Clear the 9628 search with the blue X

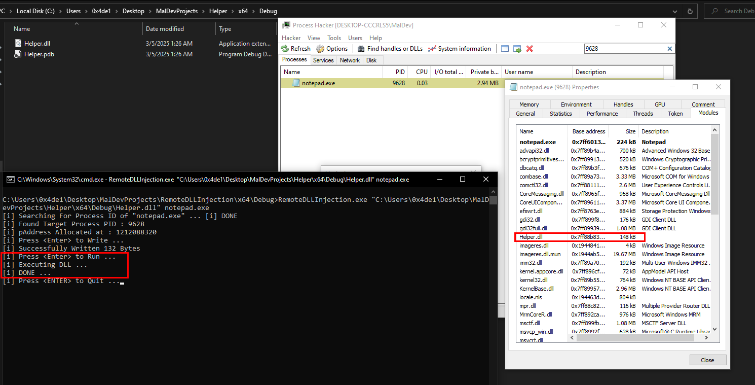pyautogui.click(x=669, y=49)
